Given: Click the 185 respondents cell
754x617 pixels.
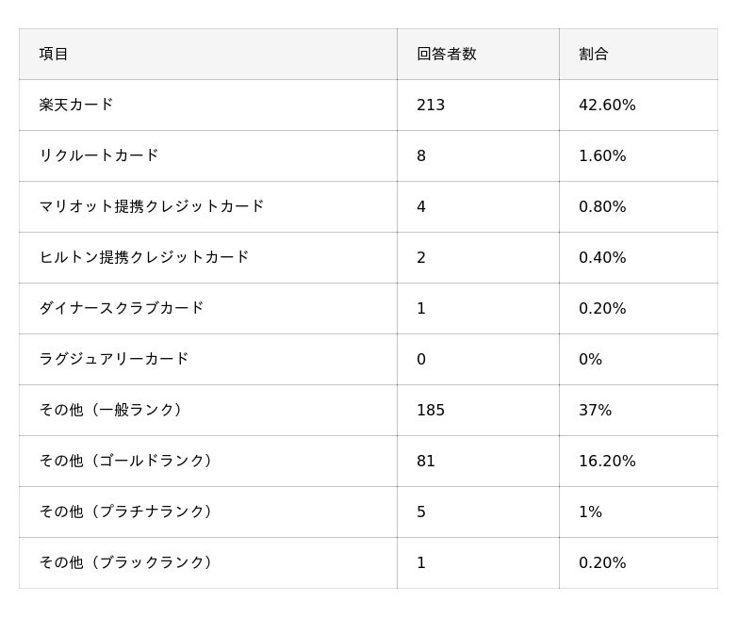Looking at the screenshot, I should 431,410.
